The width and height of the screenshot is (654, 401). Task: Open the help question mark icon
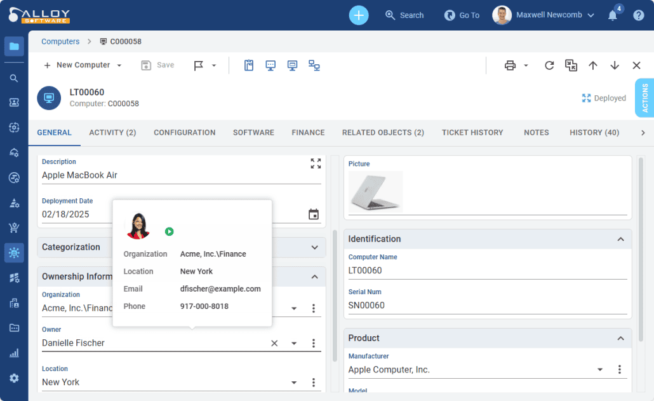click(638, 15)
